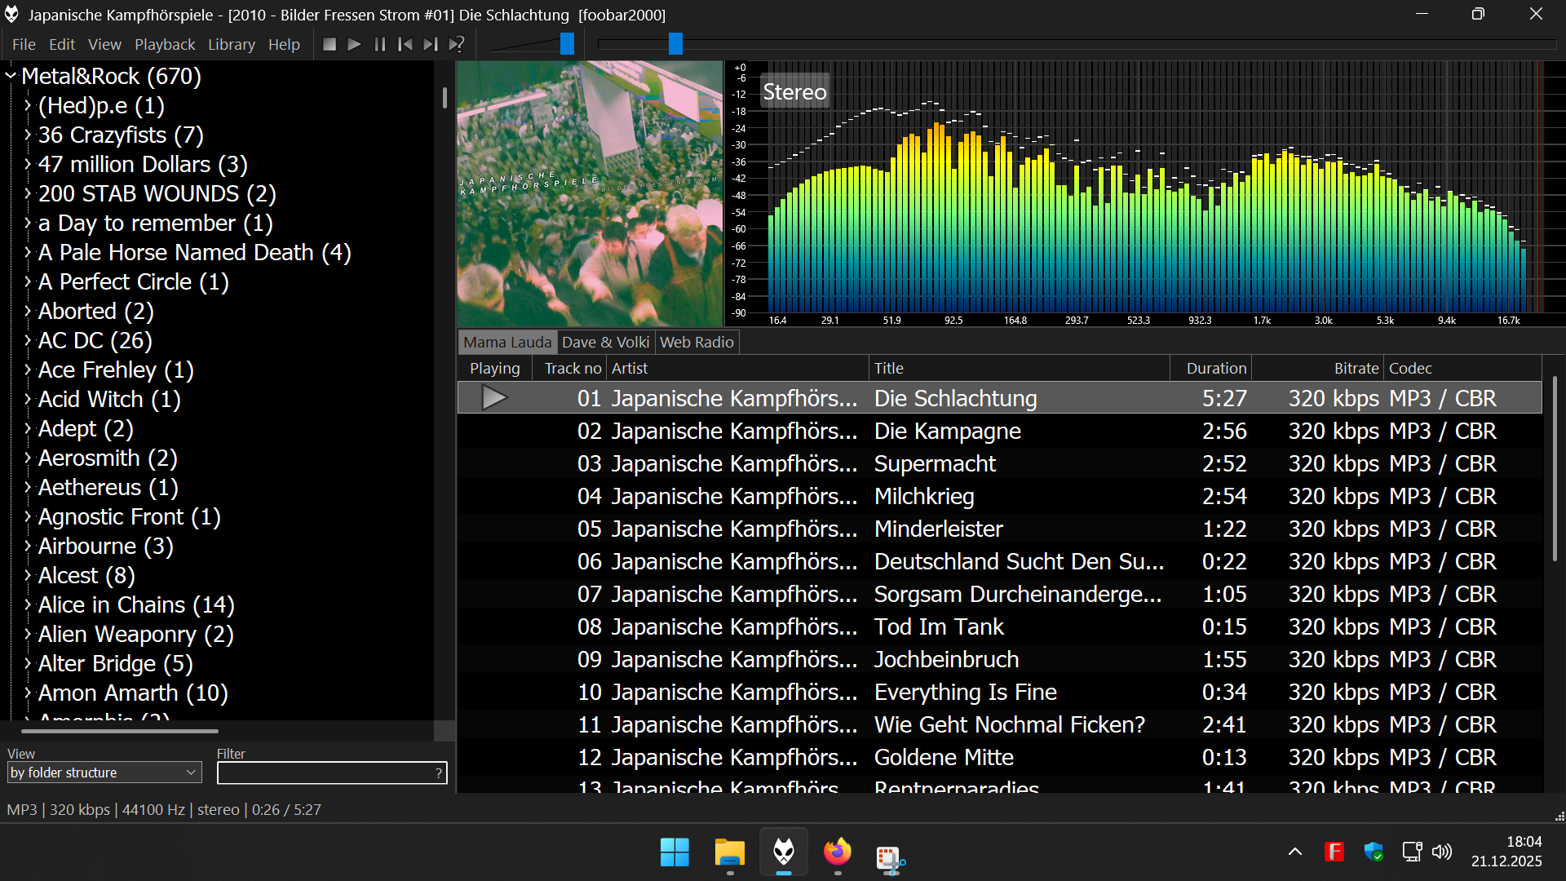Open File Explorer from taskbar

[729, 852]
